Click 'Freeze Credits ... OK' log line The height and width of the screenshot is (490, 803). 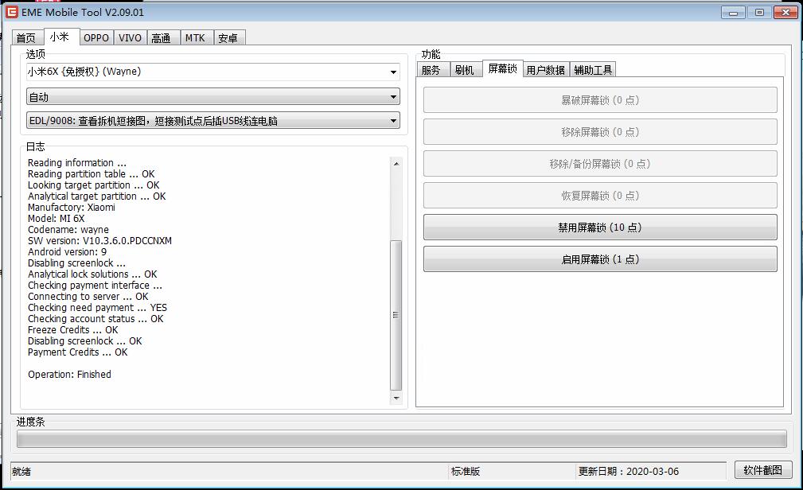click(72, 330)
